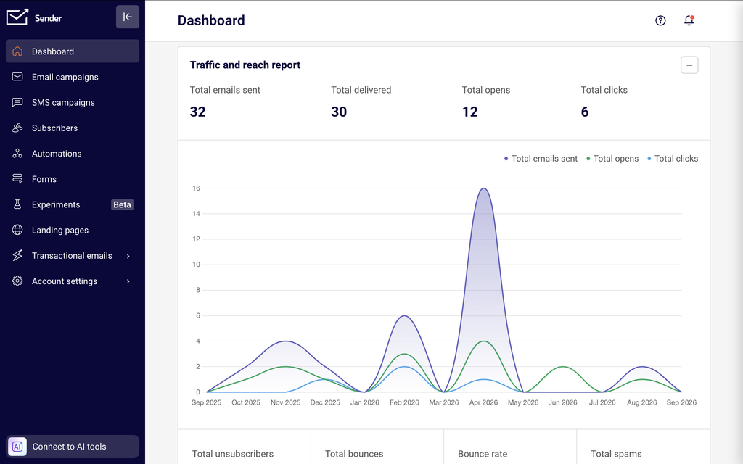Click the Jun 2026 axis label
Viewport: 743px width, 464px height.
pos(562,402)
